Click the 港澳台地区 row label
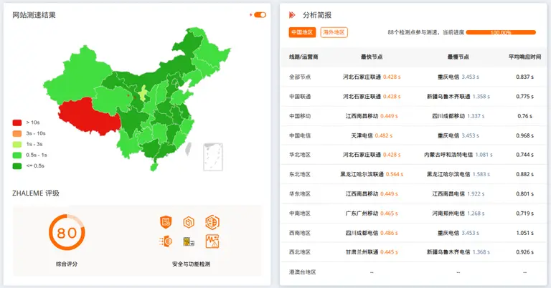This screenshot has height=288, width=551. 303,272
